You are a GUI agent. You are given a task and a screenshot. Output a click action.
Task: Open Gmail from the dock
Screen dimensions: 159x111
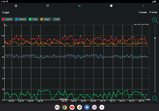click(57, 107)
